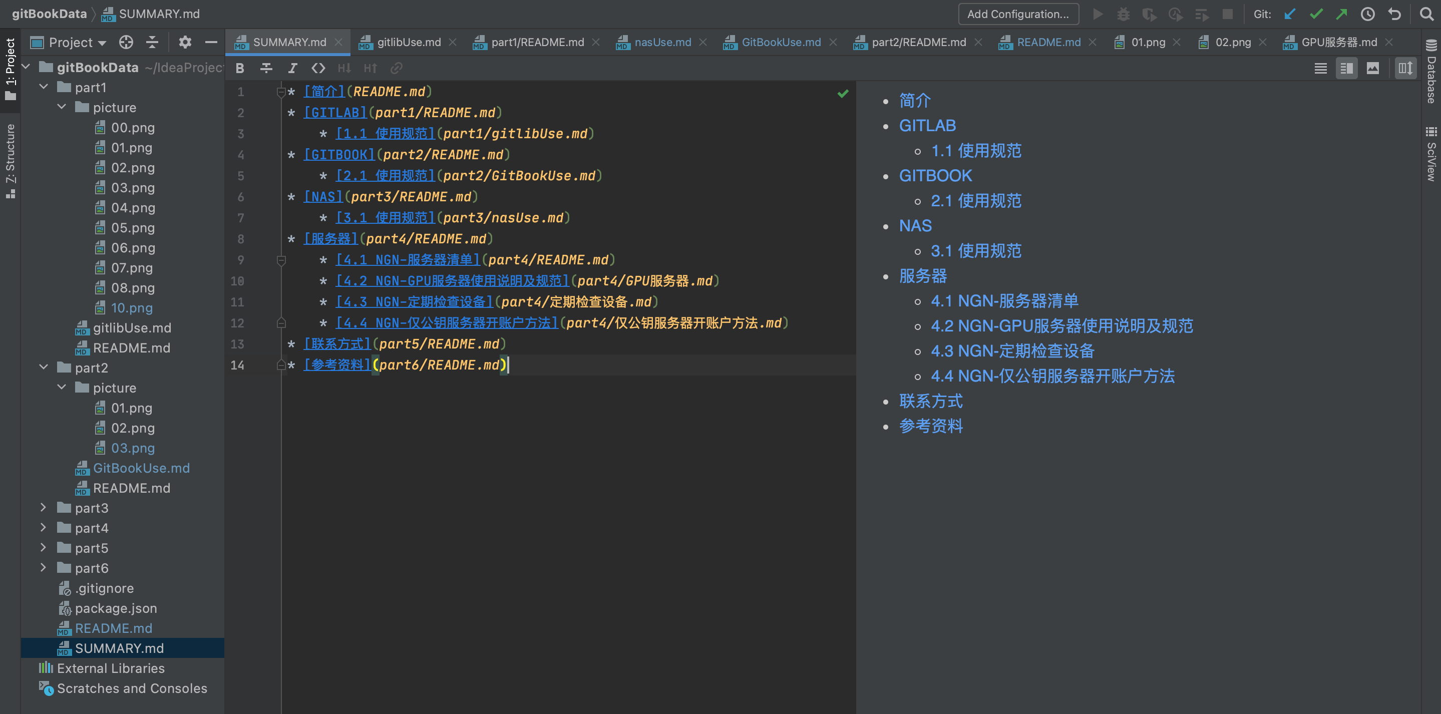Open Database tool window
The height and width of the screenshot is (714, 1441).
(x=1431, y=72)
